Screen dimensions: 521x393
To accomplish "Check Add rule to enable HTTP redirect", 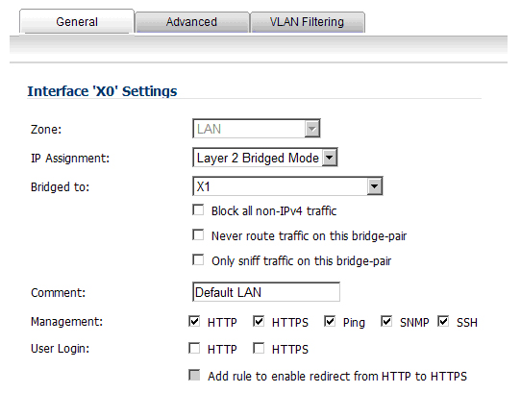I will (x=194, y=375).
